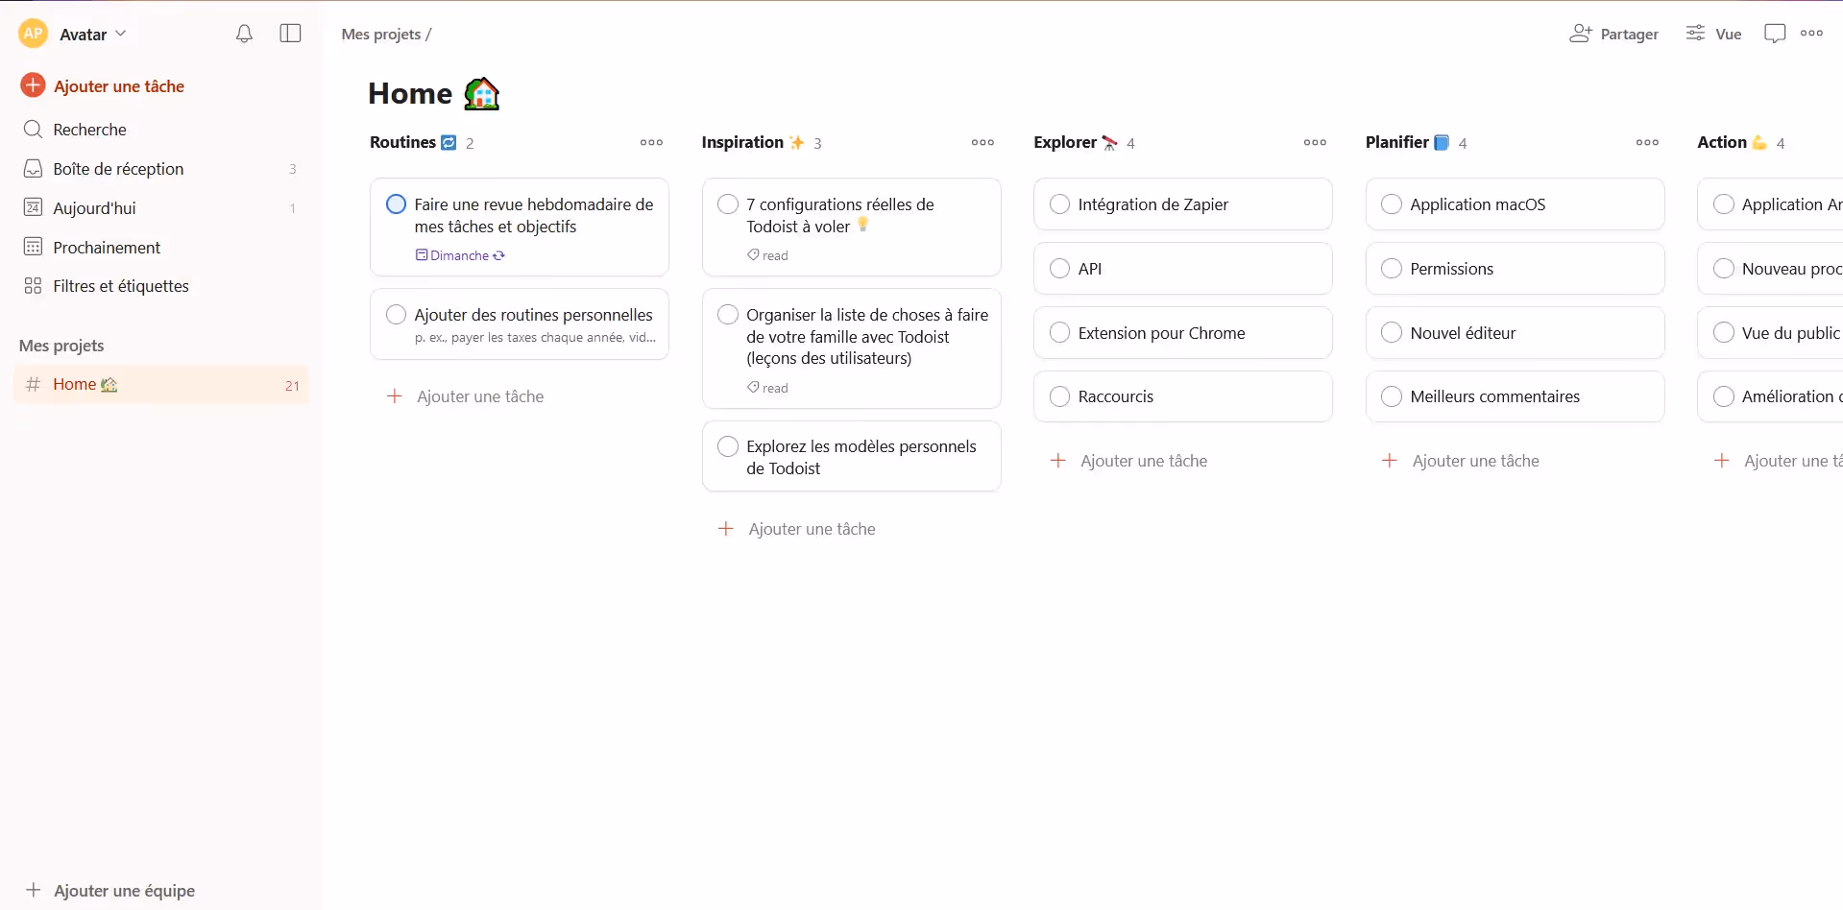Open the project more options menu in header
The width and height of the screenshot is (1843, 910).
(x=1811, y=34)
